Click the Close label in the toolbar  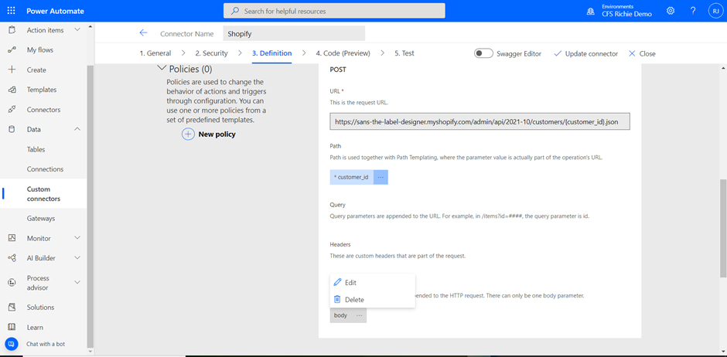click(647, 54)
